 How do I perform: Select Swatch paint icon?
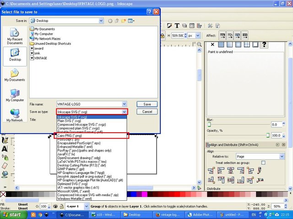click(x=255, y=45)
